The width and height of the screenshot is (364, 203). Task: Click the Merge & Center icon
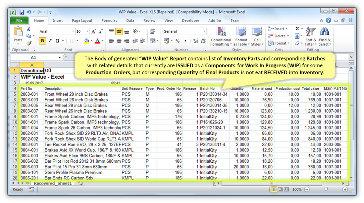(x=152, y=41)
